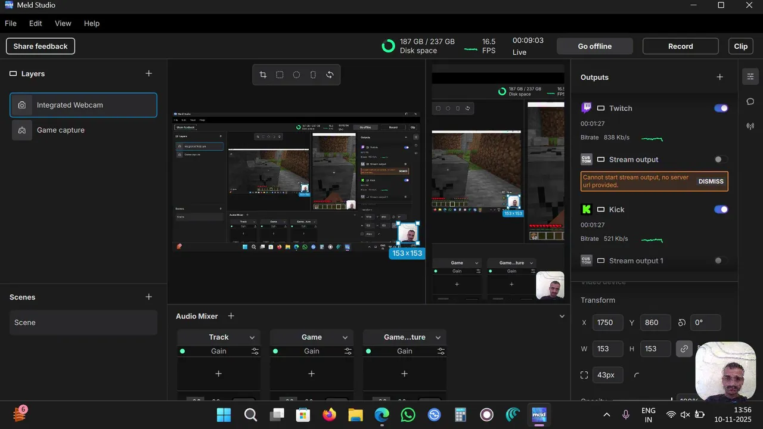Screen dimensions: 763x429
Task: Open the Help menu
Action: (92, 23)
